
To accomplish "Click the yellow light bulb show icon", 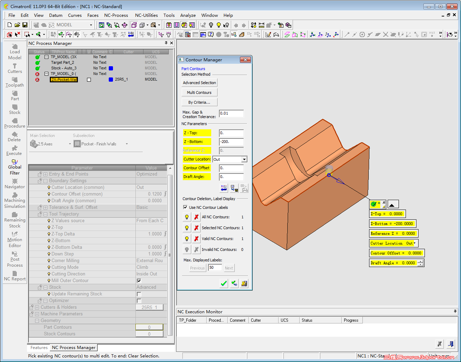I will click(x=219, y=25).
